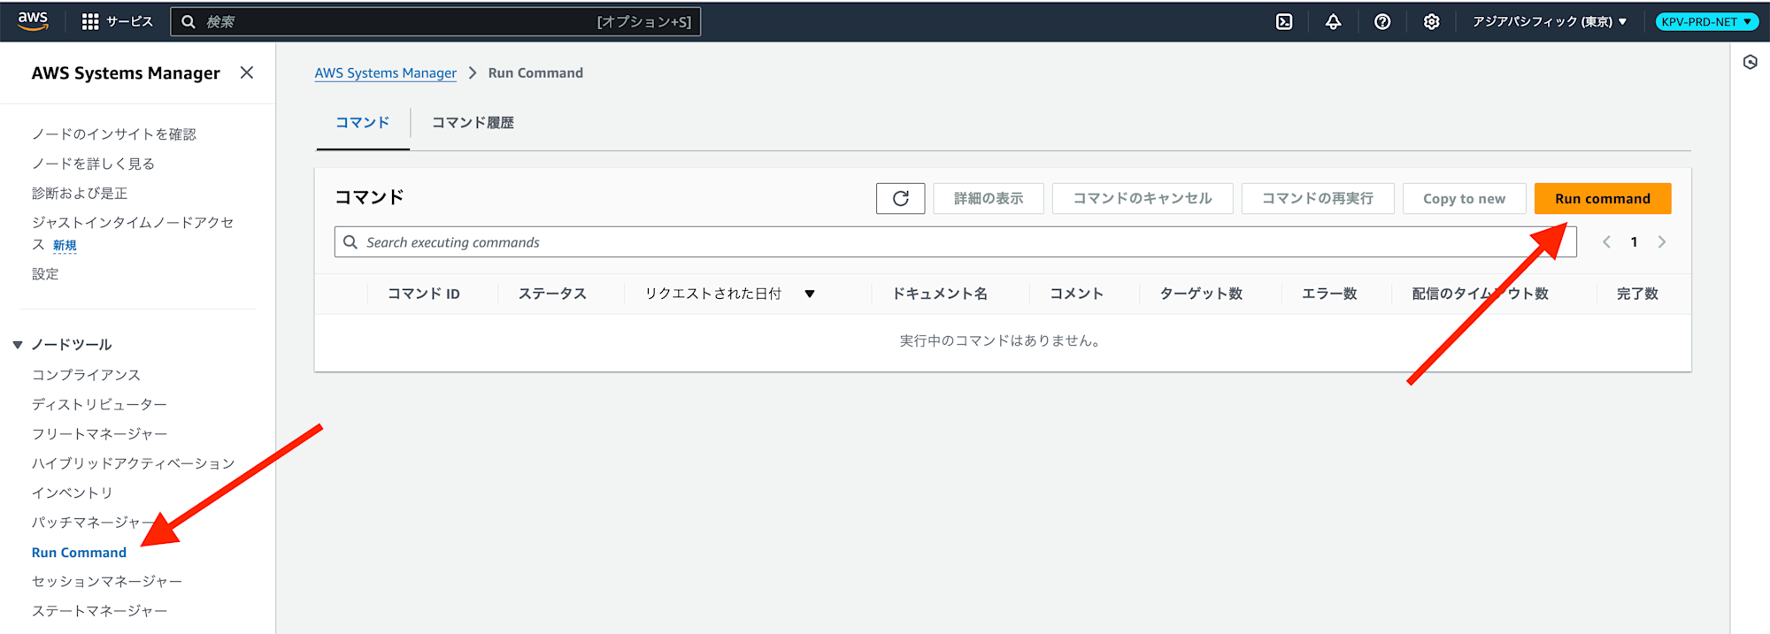Open the settings gear icon
Screen dimensions: 1770x634
tap(1431, 22)
